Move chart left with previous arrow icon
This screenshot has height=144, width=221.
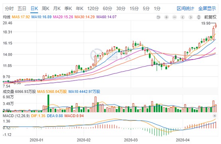[183, 17]
